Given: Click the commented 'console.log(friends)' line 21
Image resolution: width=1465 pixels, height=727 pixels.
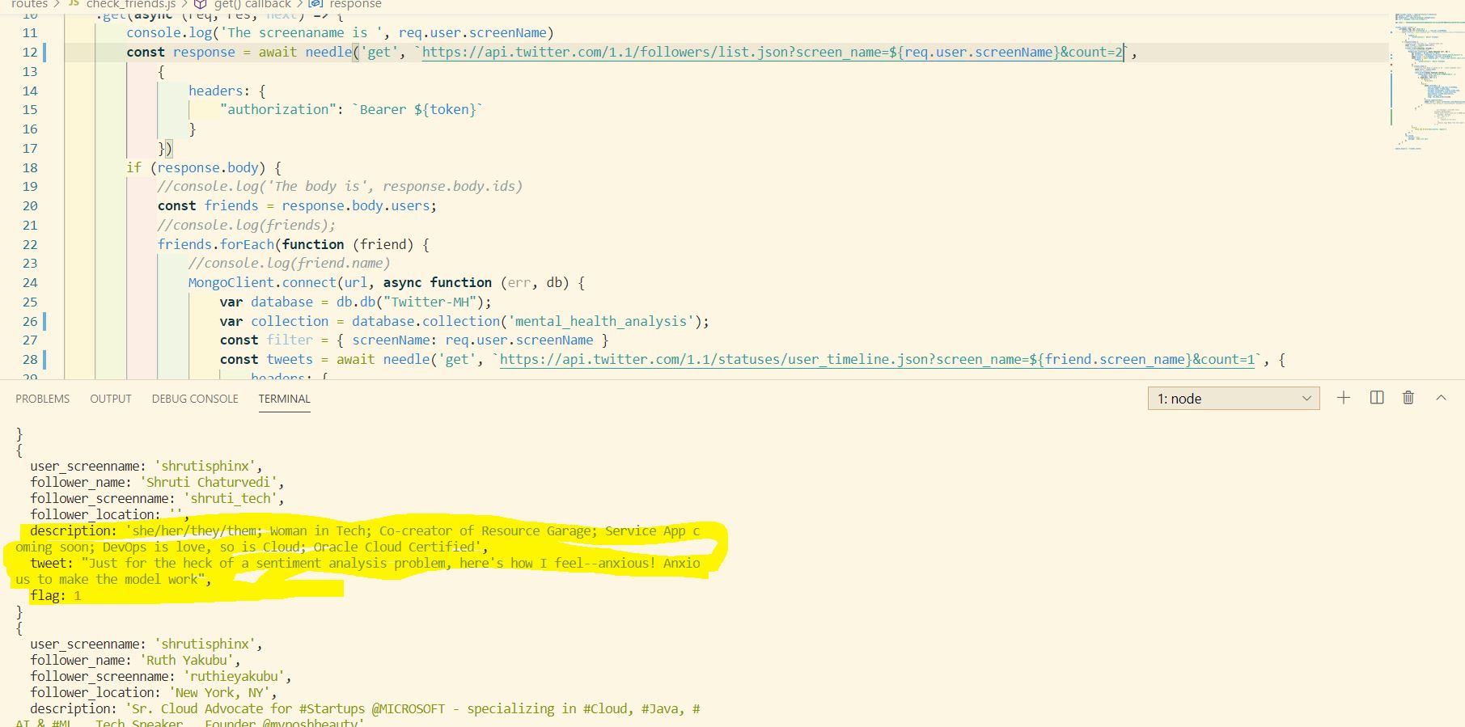Looking at the screenshot, I should tap(247, 226).
